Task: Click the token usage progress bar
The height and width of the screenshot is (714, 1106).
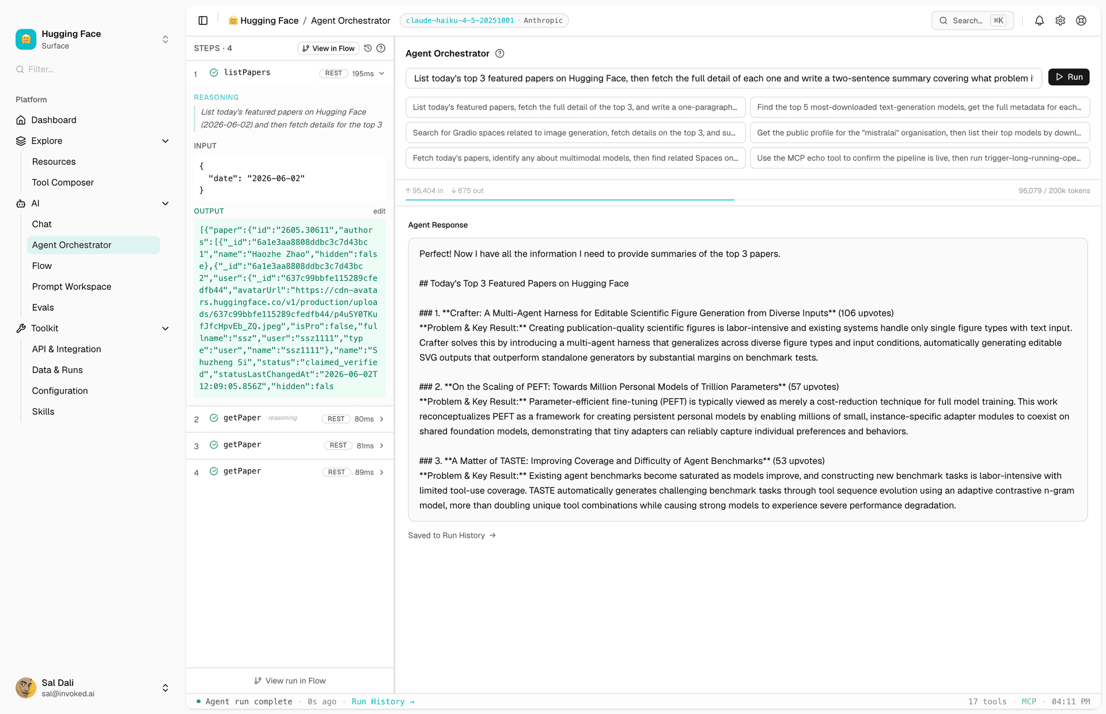Action: click(x=748, y=200)
